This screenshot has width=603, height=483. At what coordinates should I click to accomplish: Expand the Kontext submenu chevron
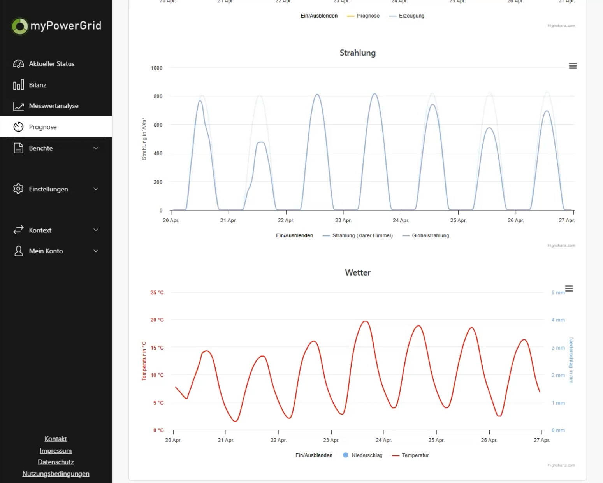(x=96, y=230)
